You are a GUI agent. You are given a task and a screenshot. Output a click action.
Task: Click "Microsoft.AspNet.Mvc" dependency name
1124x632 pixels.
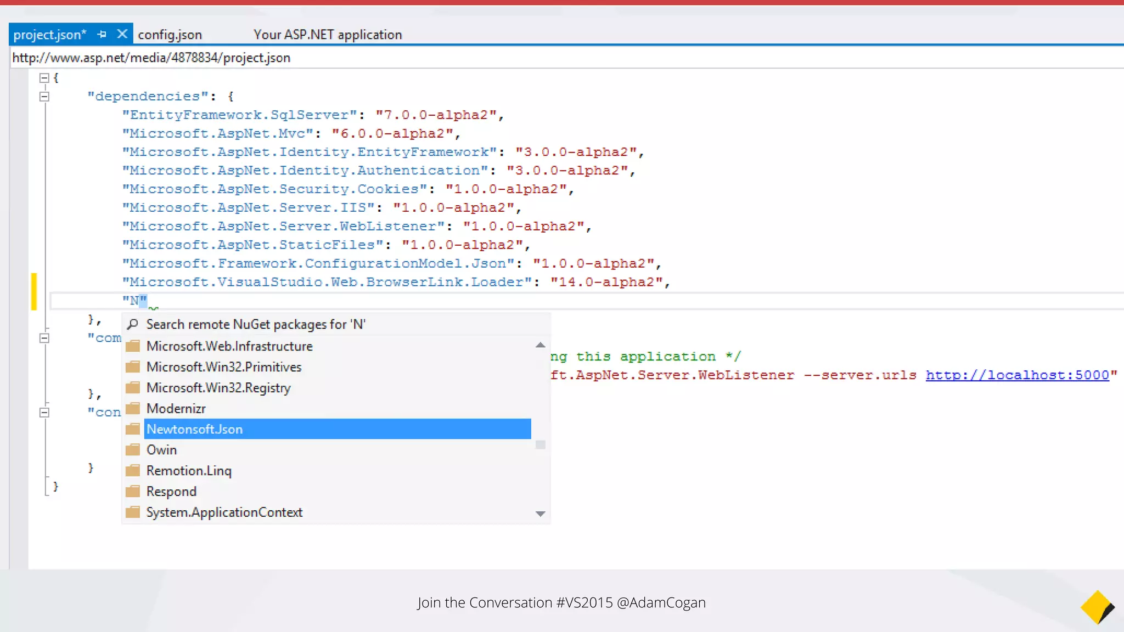coord(218,134)
